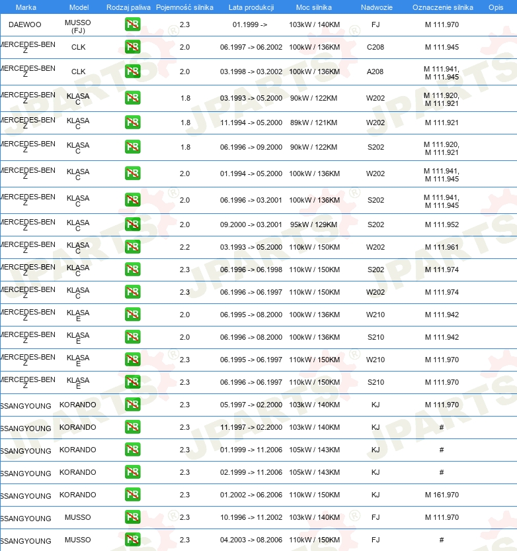Select the date cell 01.1999 -> 11.2006

point(251,450)
